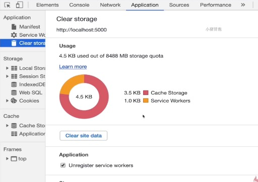
Task: Click the Clear site data button
Action: [84, 136]
